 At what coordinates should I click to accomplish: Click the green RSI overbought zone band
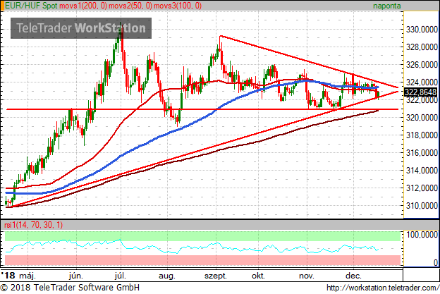pyautogui.click(x=202, y=236)
